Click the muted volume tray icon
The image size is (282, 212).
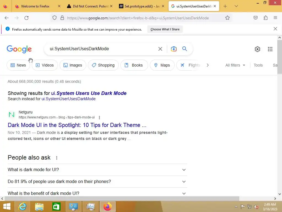coord(256,206)
